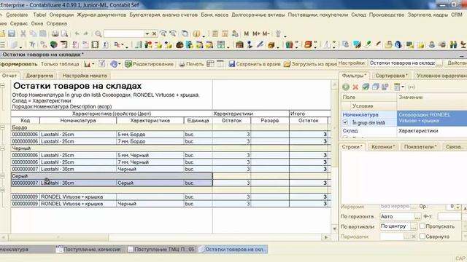Screen dimensions: 467x262
Task: Click the red X Delete filter icon
Action: click(x=355, y=87)
